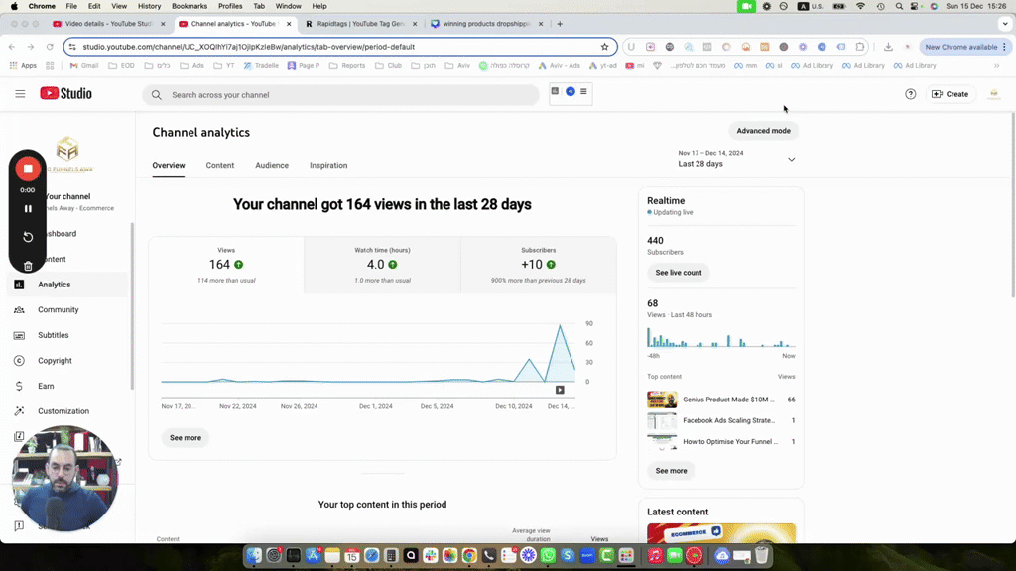Open Customization in the sidebar

click(x=68, y=411)
